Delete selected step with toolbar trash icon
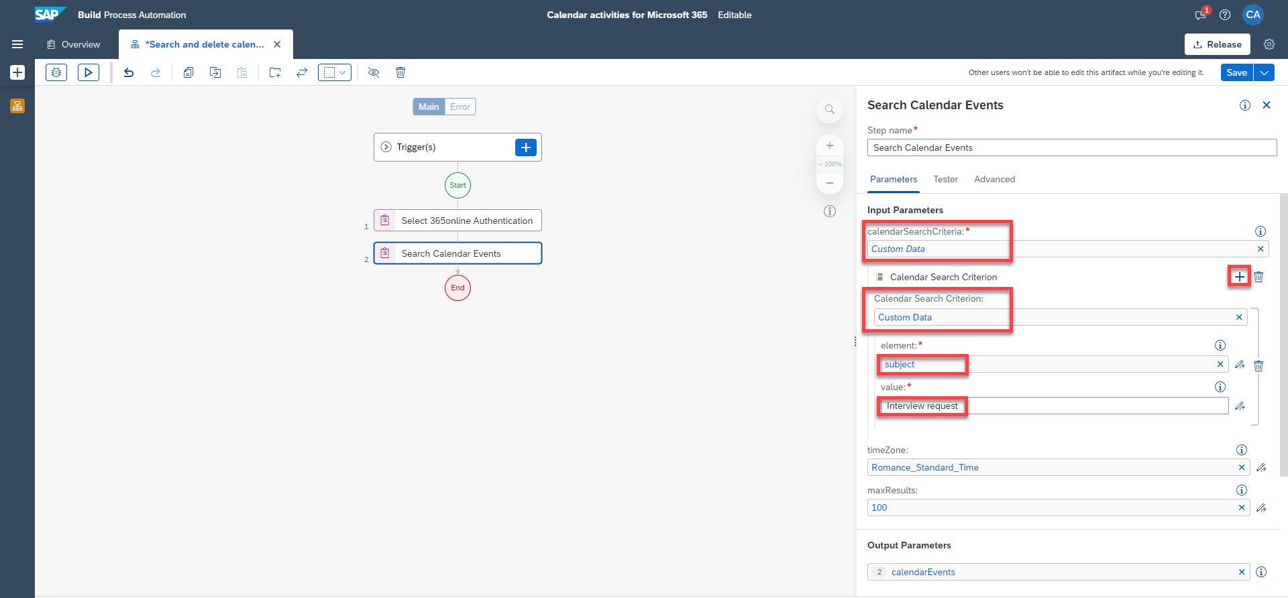1288x598 pixels. coord(400,72)
